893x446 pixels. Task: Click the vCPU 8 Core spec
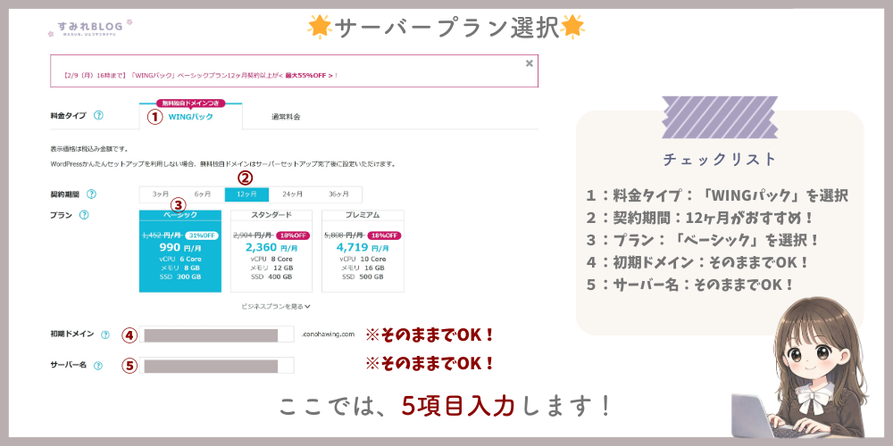click(271, 259)
